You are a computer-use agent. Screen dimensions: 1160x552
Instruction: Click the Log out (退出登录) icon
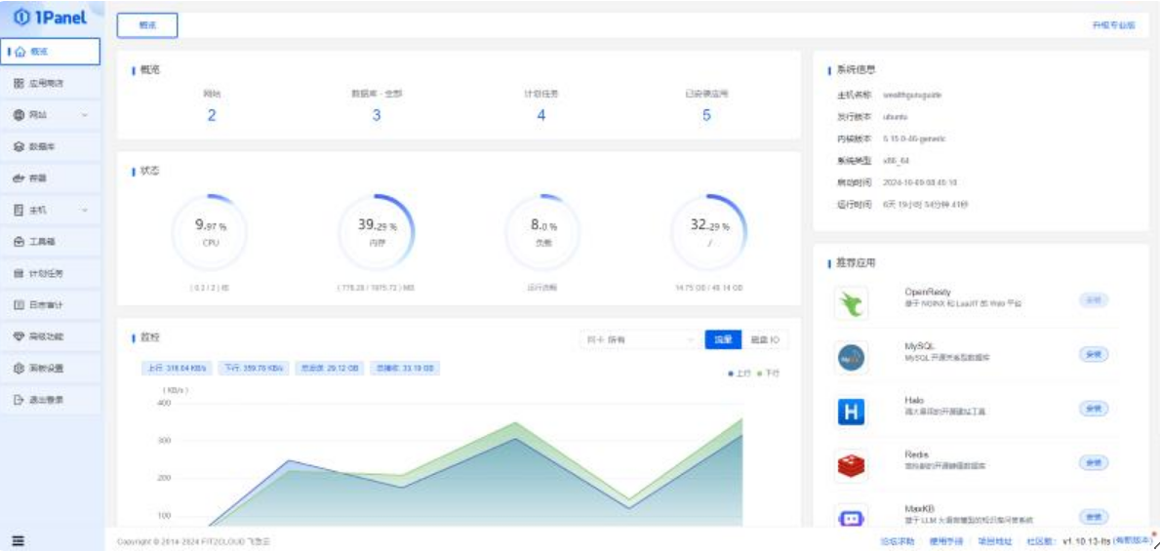(19, 400)
